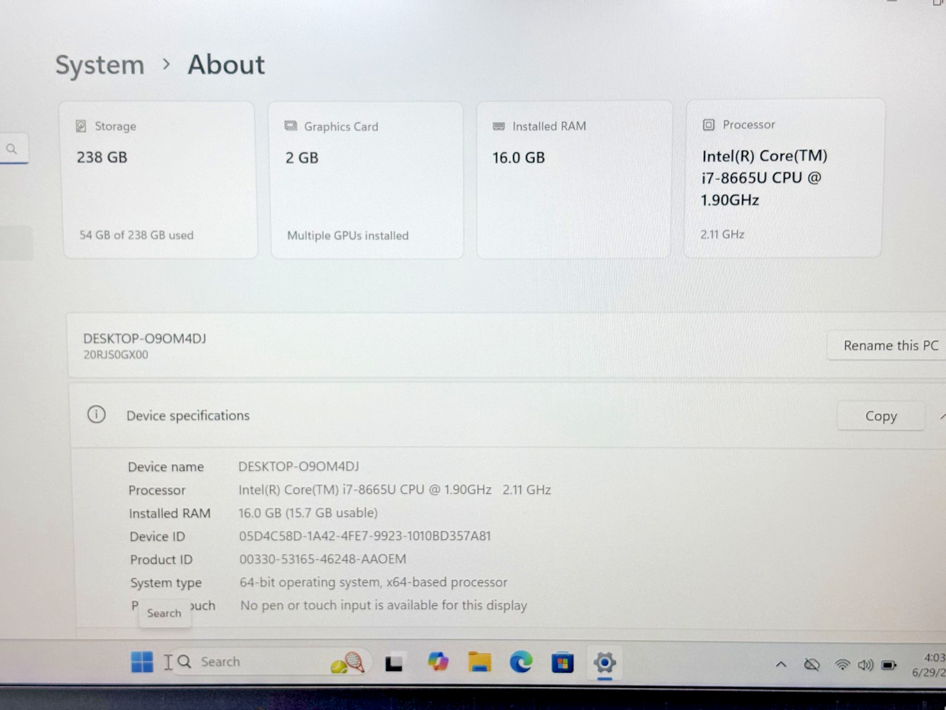The image size is (946, 710).
Task: Select the Device ID value 05D4C58D-1A42-4FE7
Action: point(365,536)
